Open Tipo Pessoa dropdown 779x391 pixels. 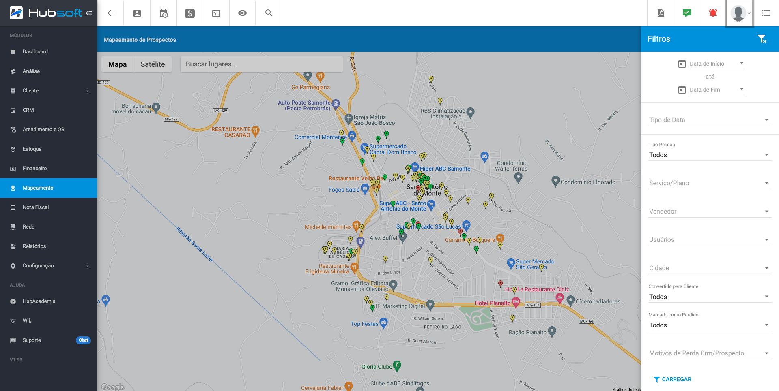pos(710,155)
